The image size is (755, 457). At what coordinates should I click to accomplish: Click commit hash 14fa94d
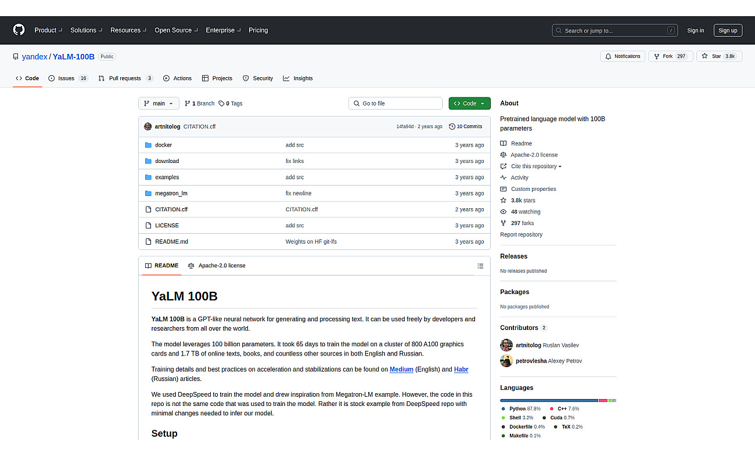tap(405, 126)
